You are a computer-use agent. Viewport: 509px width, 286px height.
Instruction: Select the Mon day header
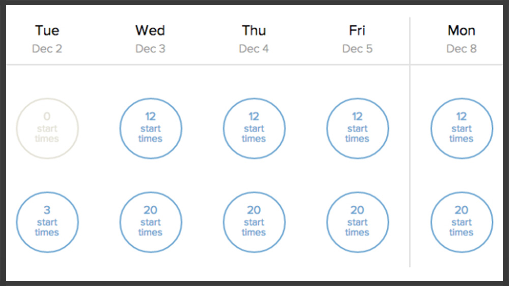pyautogui.click(x=461, y=31)
